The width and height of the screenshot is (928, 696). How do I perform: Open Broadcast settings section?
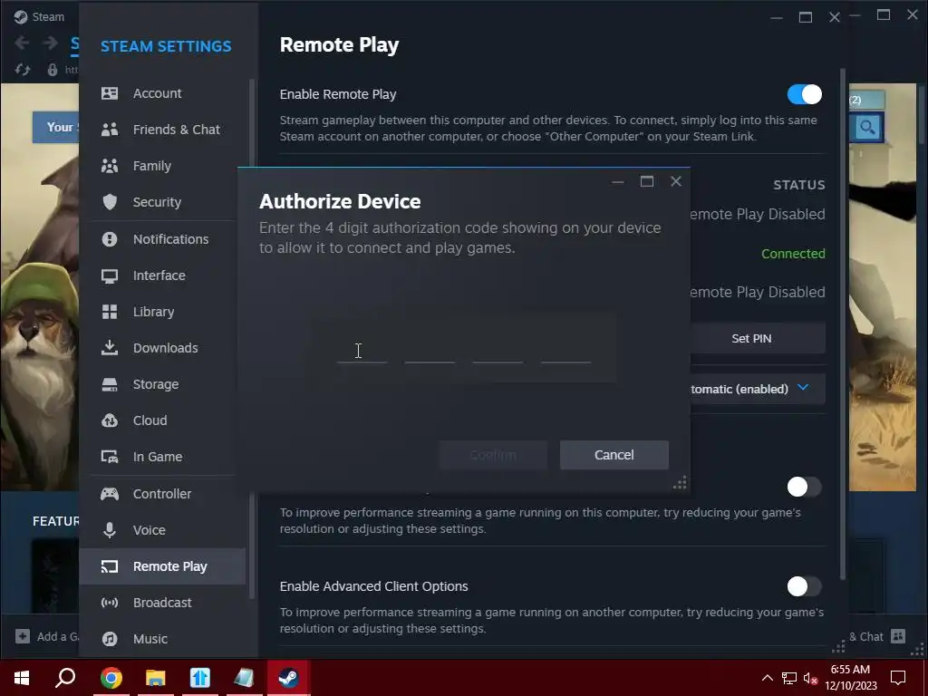click(162, 603)
